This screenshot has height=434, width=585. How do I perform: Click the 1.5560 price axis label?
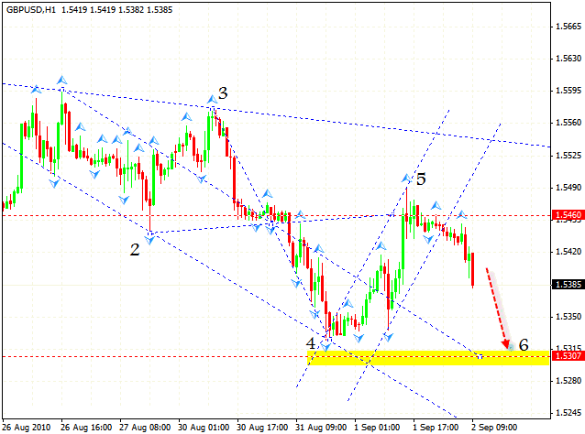point(568,123)
